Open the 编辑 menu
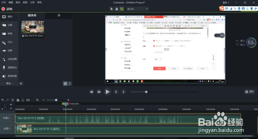The width and height of the screenshot is (258, 139). coord(11,3)
